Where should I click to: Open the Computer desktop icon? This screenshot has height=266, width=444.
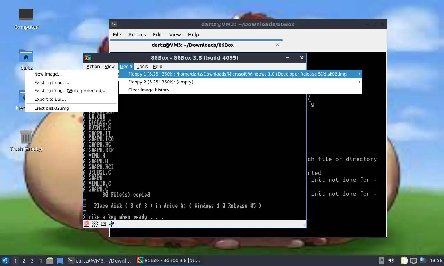[26, 19]
